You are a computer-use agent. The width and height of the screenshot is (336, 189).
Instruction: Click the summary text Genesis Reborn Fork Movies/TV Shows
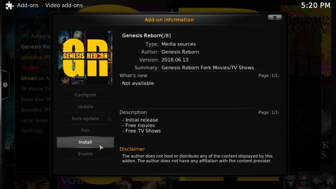point(207,68)
